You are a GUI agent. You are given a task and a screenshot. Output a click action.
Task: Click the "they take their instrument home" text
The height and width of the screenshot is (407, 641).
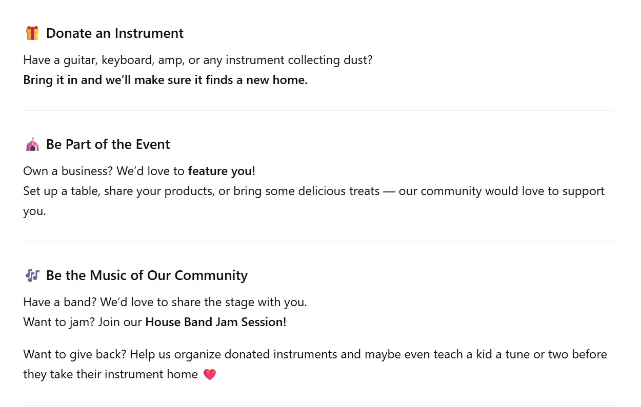(110, 374)
